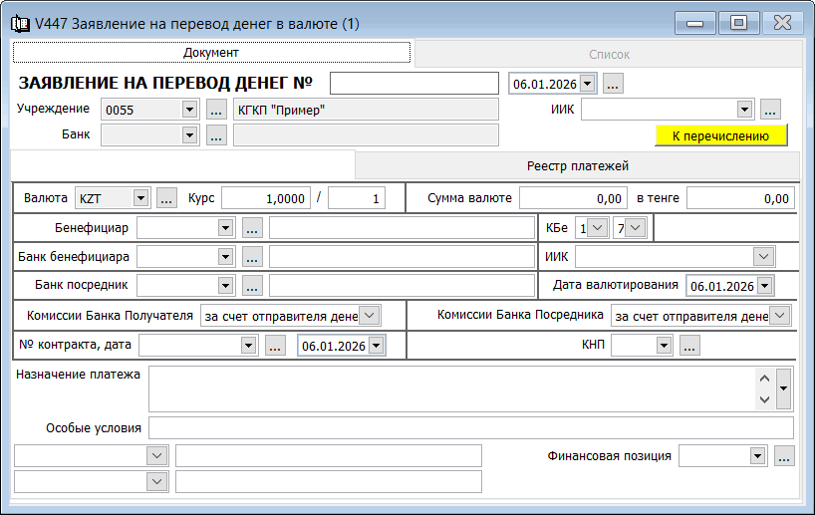The width and height of the screenshot is (815, 515).
Task: Expand the first КБе dropdown
Action: [x=597, y=228]
